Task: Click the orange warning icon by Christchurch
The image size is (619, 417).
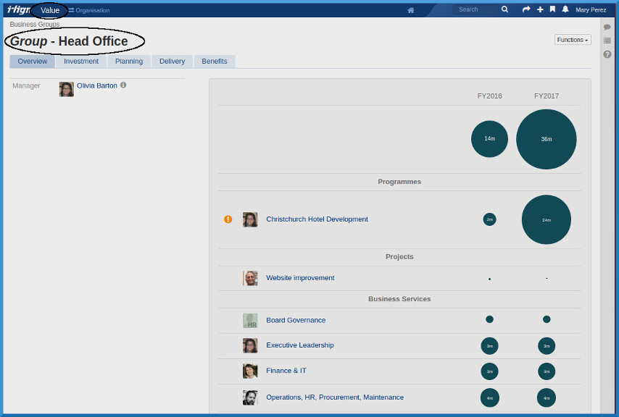Action: [228, 219]
